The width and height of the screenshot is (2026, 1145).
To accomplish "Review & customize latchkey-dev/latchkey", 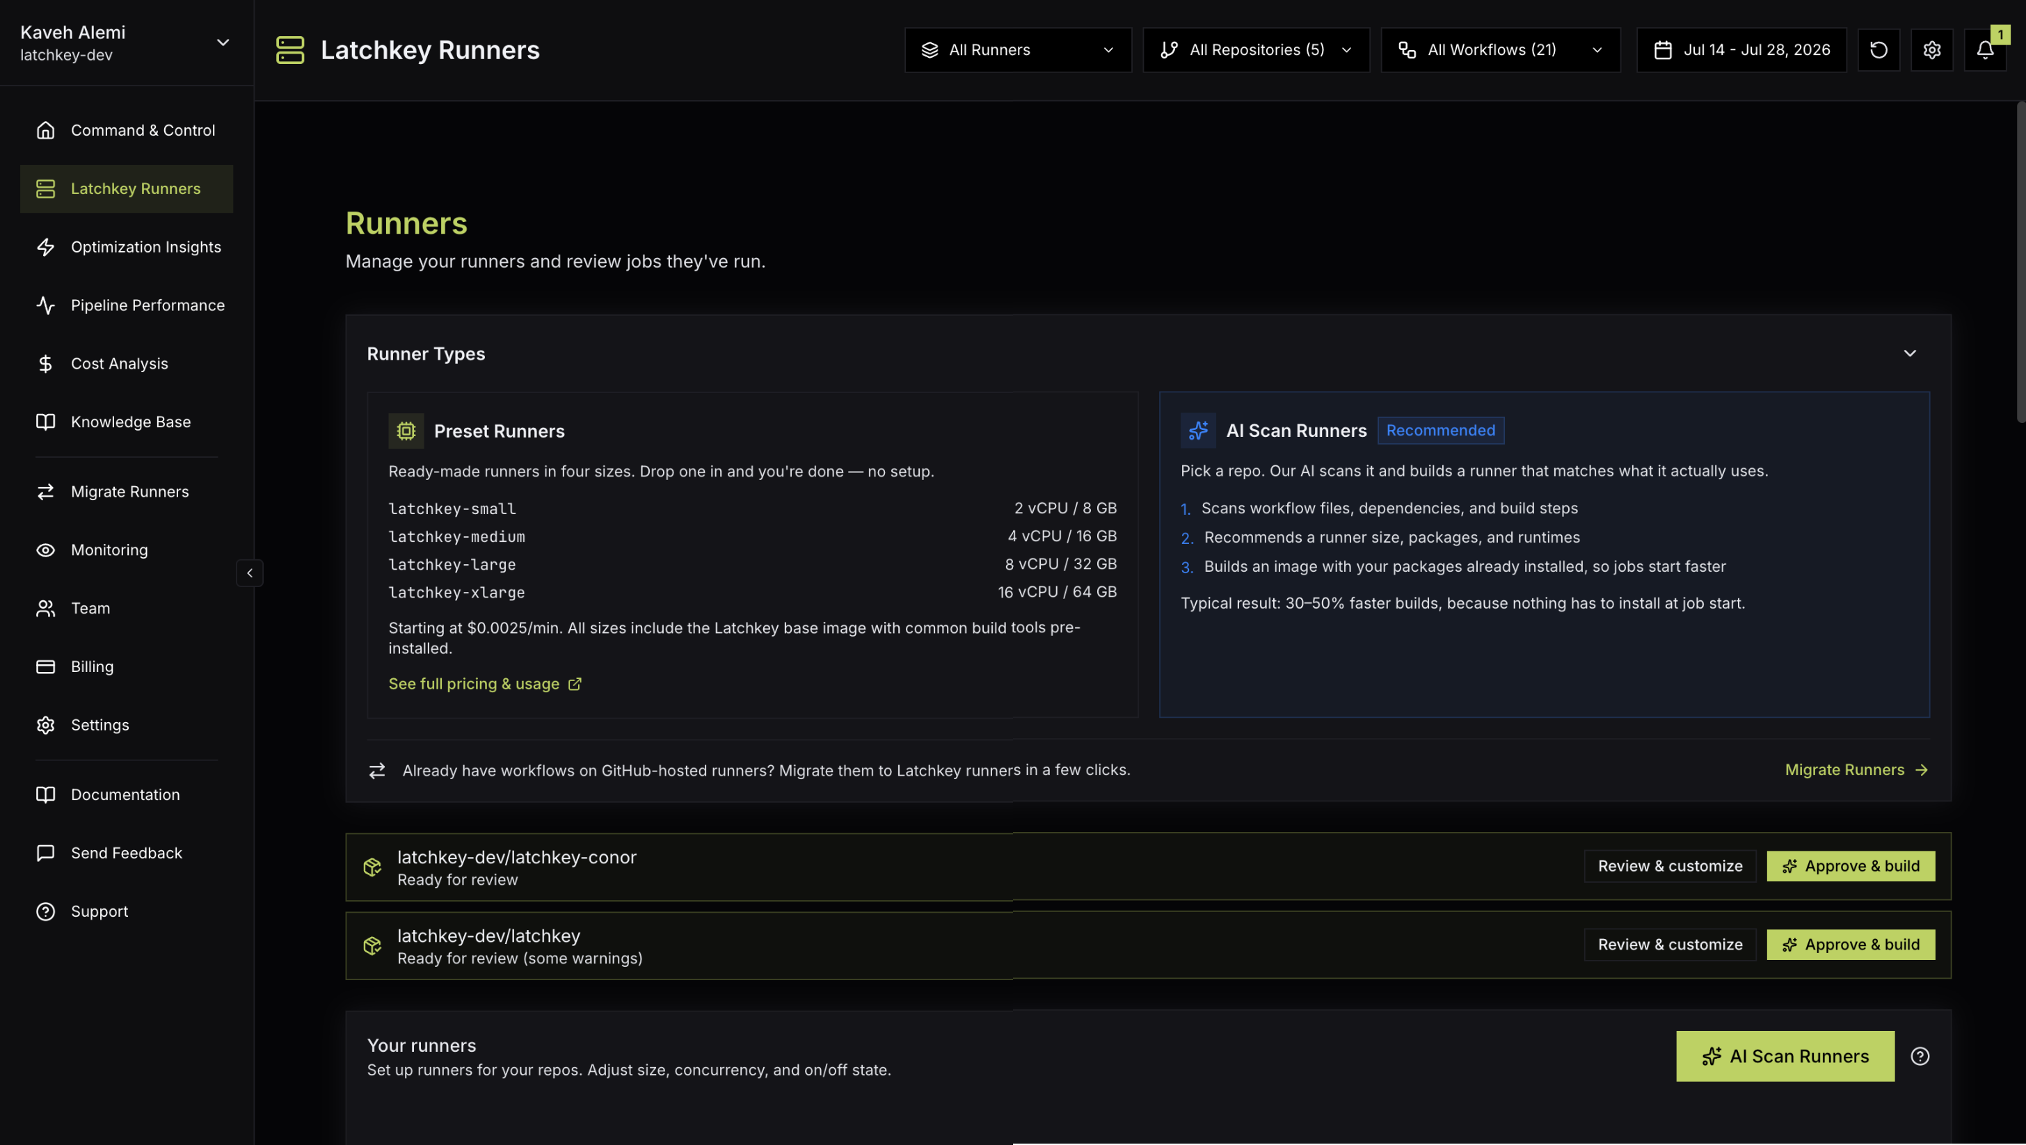I will click(x=1670, y=945).
